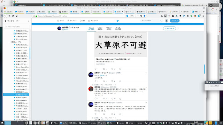
Task: Reload the page in Firefox
Action: (x=13, y=16)
